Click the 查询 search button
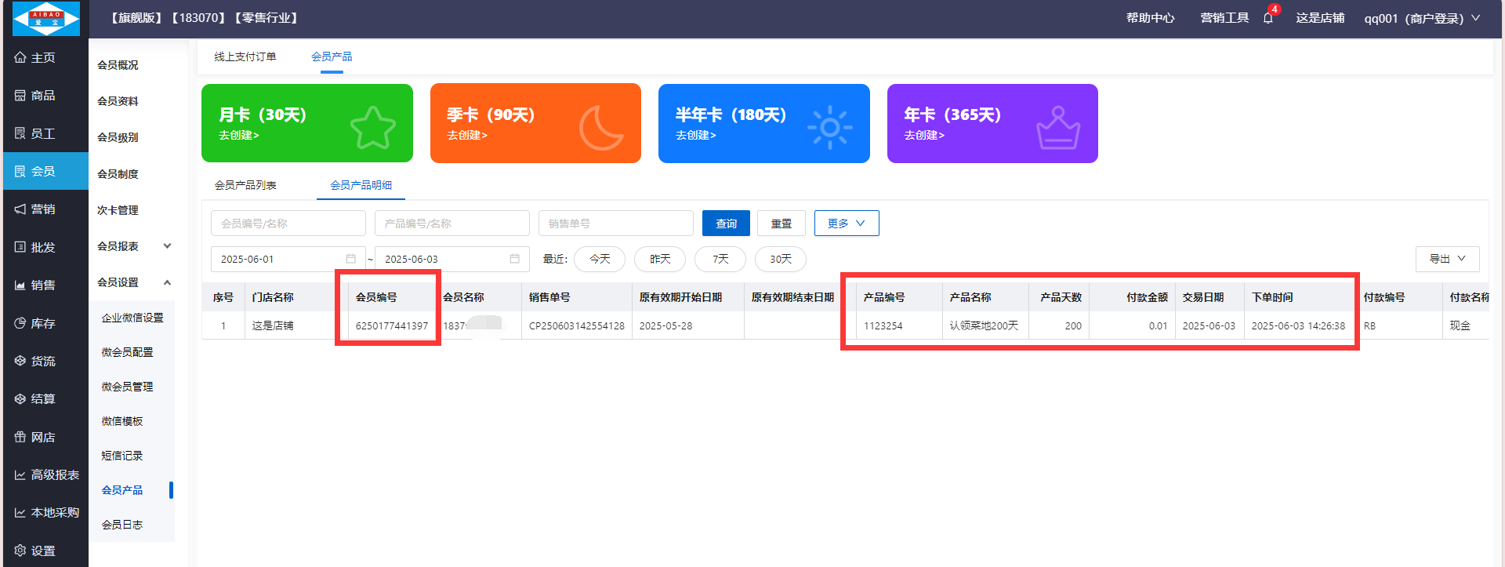This screenshot has height=567, width=1505. [726, 224]
